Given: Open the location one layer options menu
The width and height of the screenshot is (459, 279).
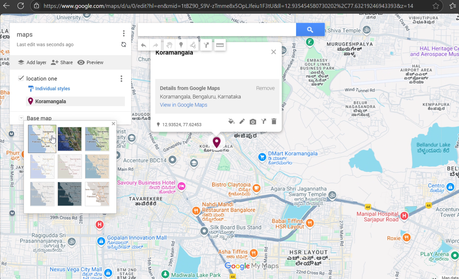Looking at the screenshot, I should click(x=121, y=78).
